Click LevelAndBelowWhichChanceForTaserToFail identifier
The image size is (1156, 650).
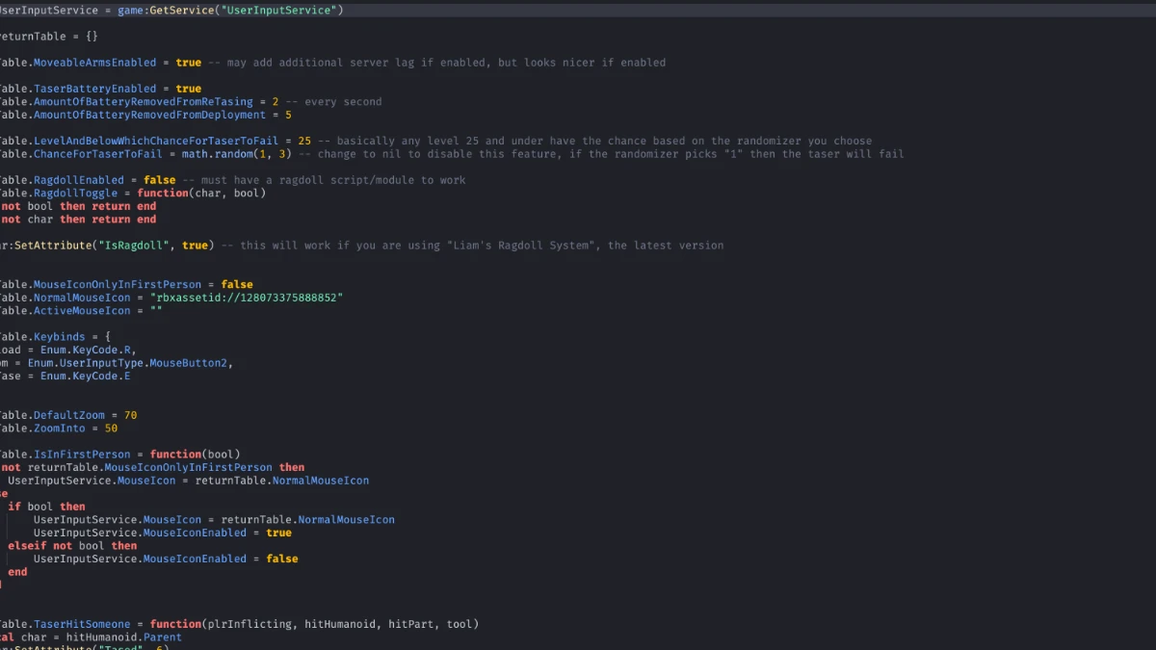156,141
